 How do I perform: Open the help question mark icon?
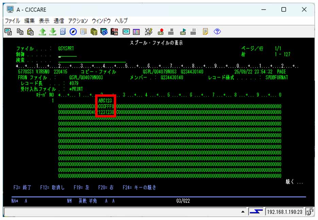(x=217, y=32)
